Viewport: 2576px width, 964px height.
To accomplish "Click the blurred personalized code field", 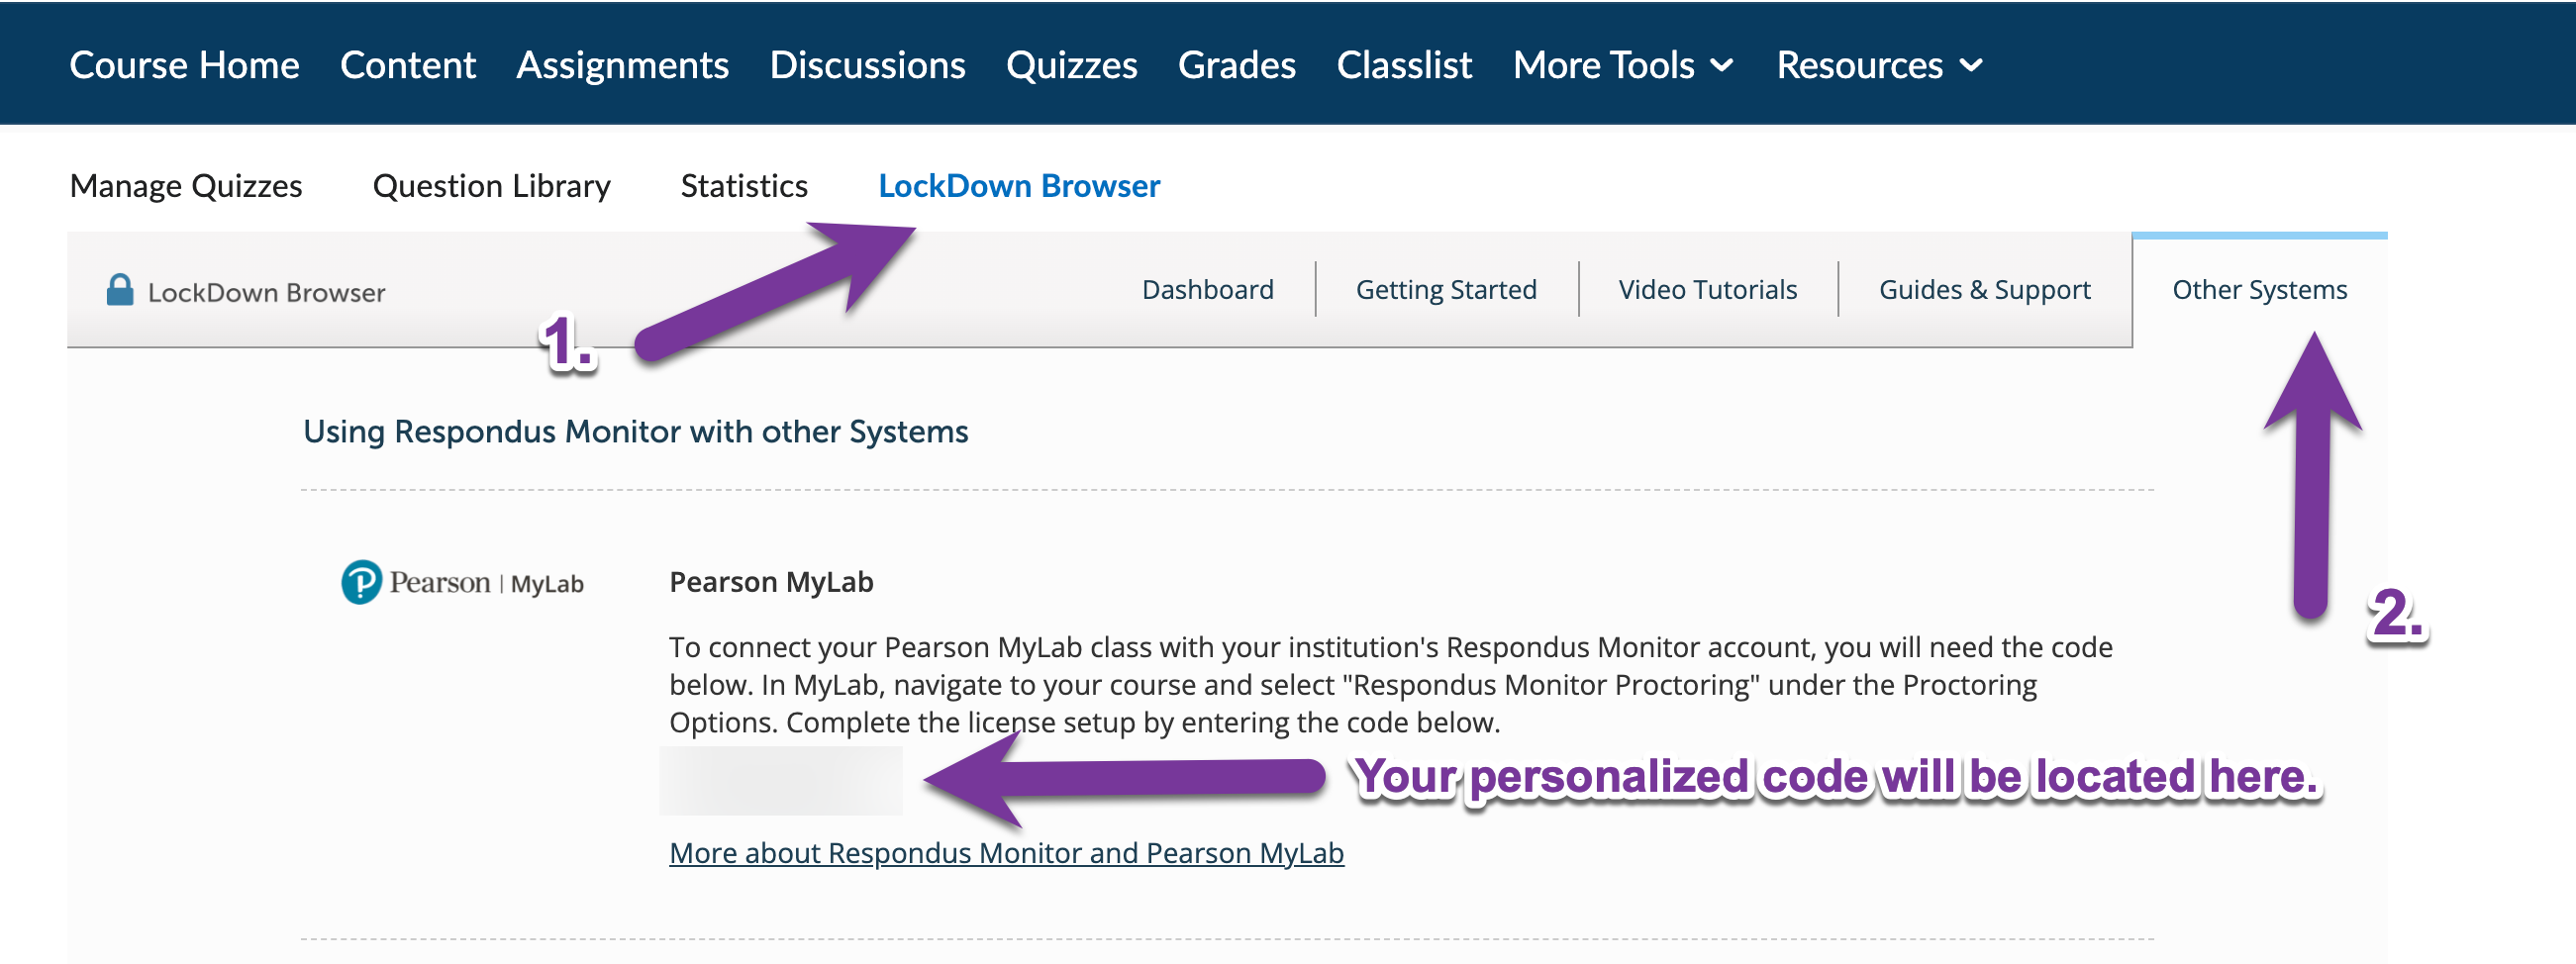I will click(783, 780).
